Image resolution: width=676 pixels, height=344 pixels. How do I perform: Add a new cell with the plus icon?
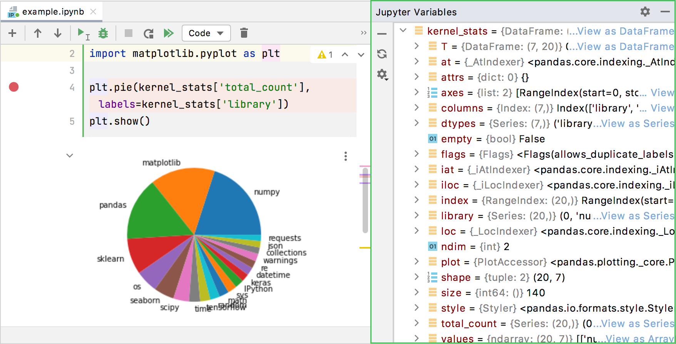pos(12,33)
